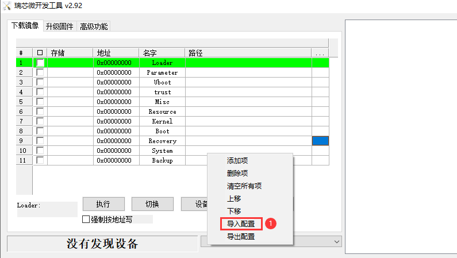Click the browse cell of the Loader row
457x258 pixels.
click(x=320, y=63)
